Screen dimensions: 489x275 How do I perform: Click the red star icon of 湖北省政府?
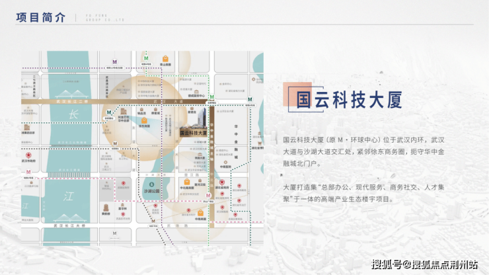pos(222,182)
